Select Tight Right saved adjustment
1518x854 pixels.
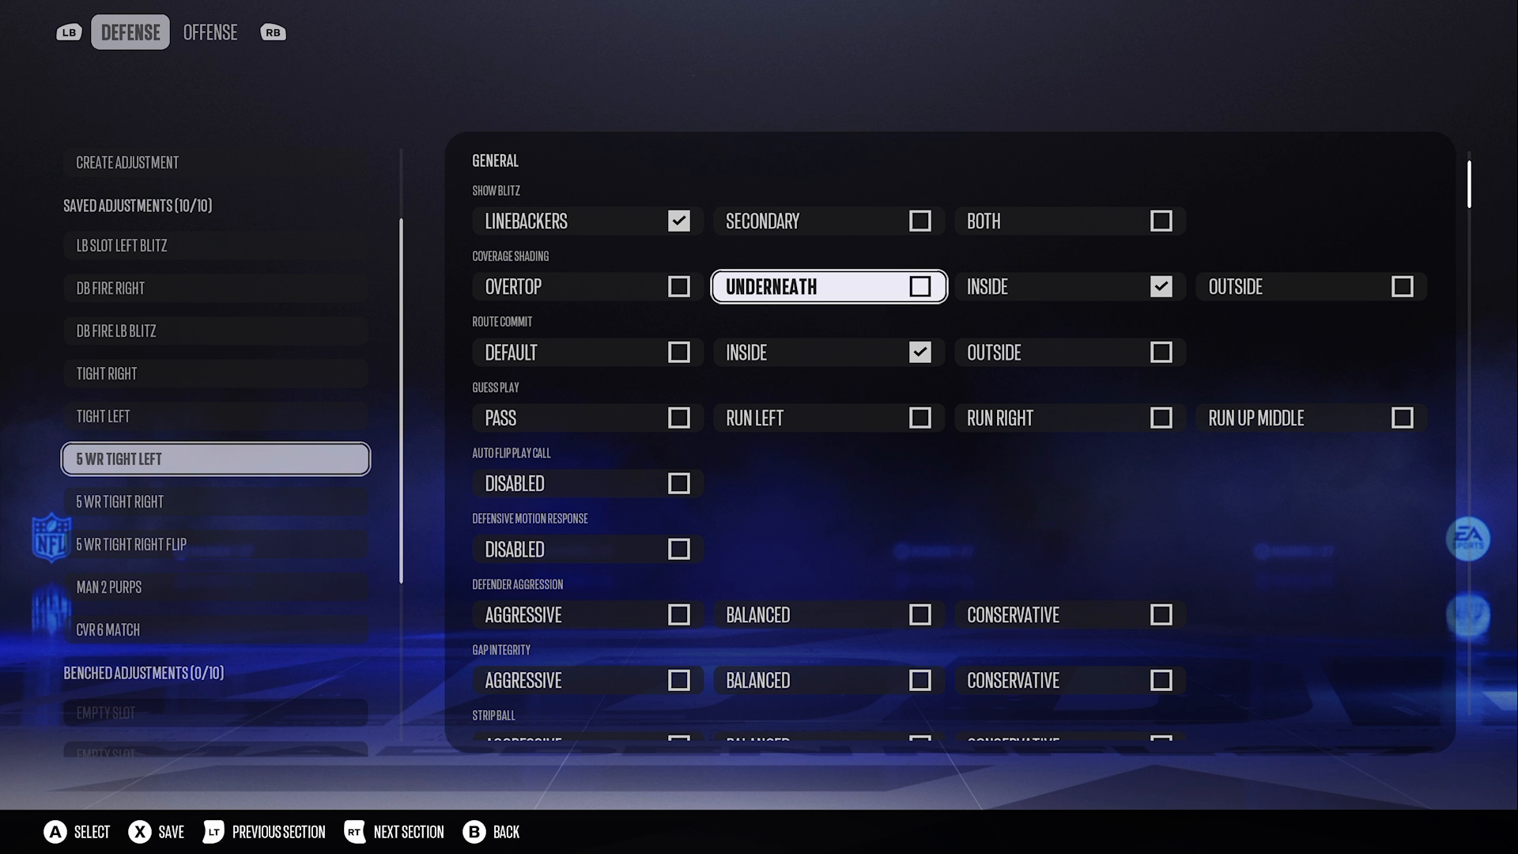coord(215,374)
